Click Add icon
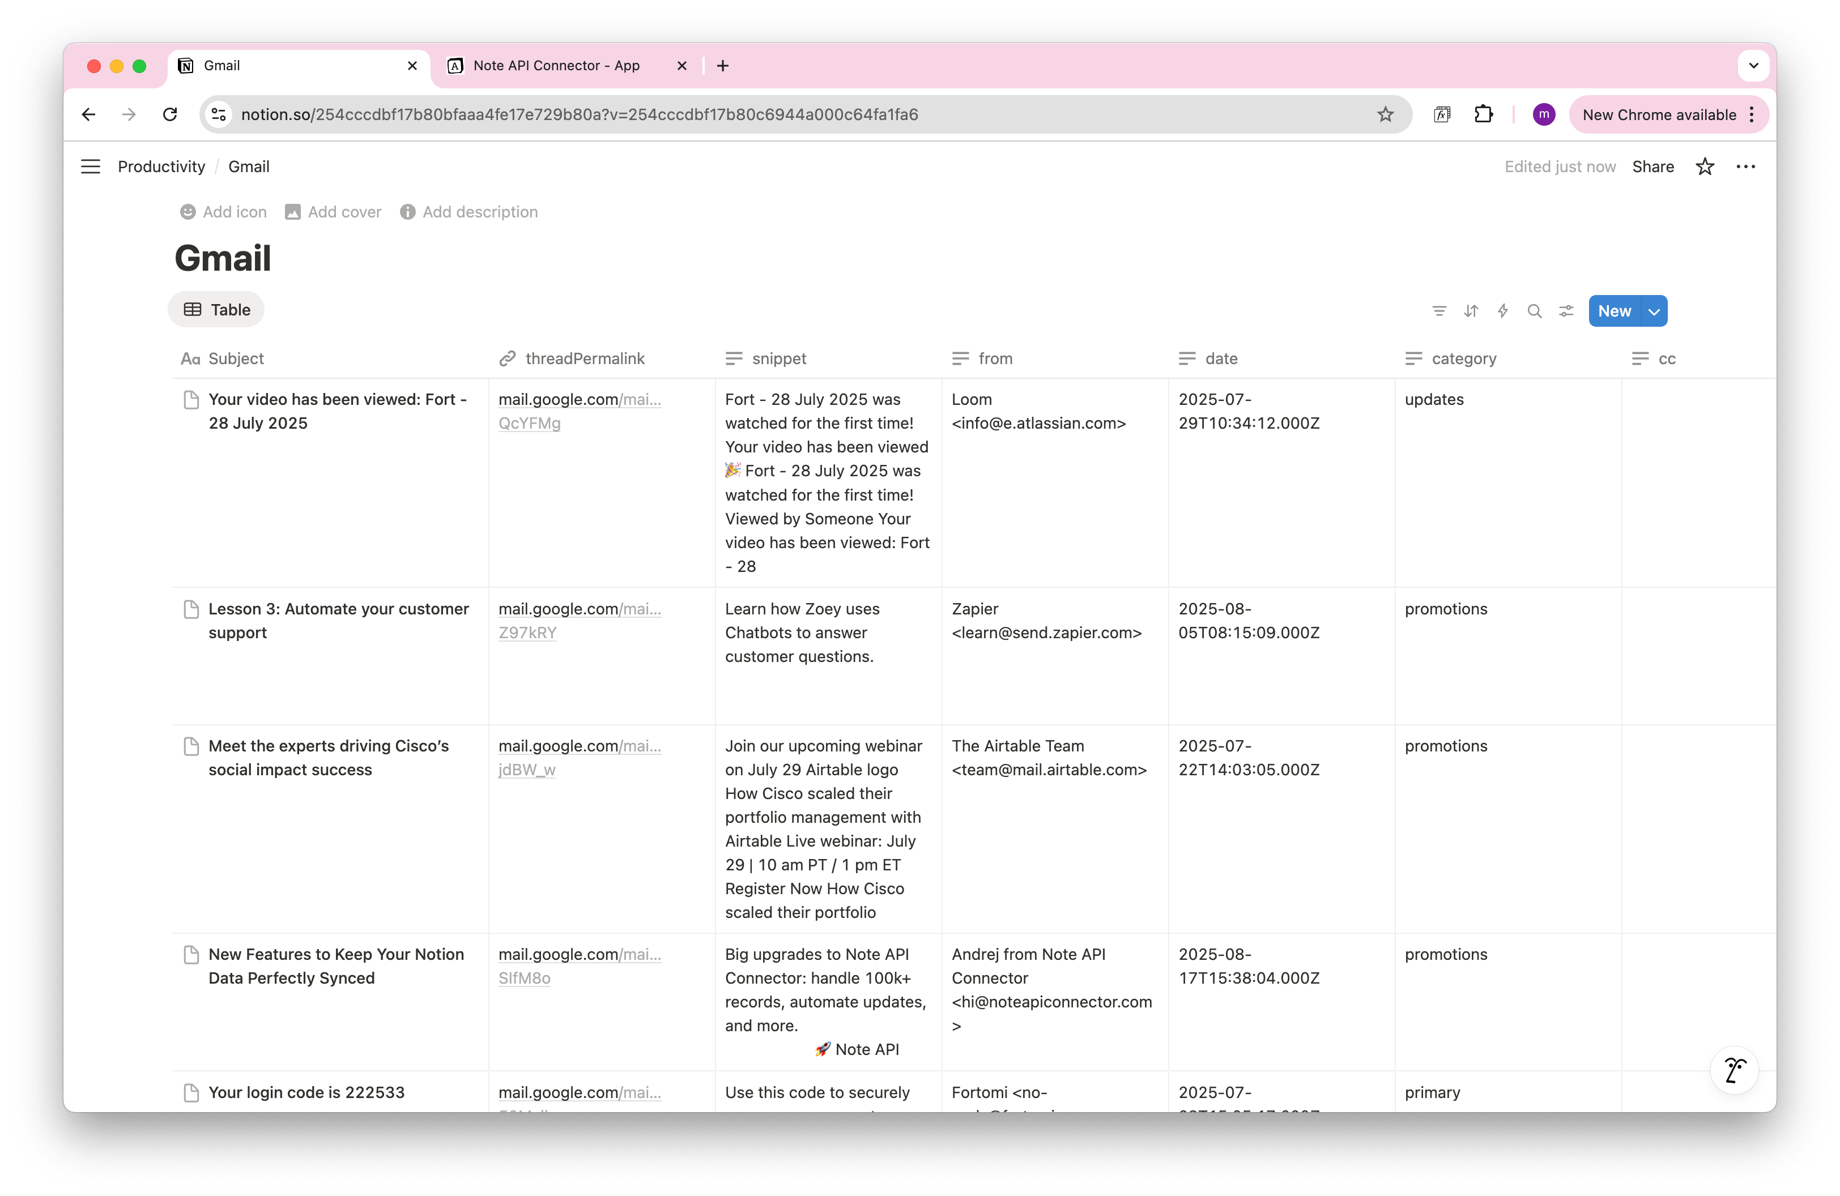This screenshot has width=1840, height=1196. coord(223,212)
